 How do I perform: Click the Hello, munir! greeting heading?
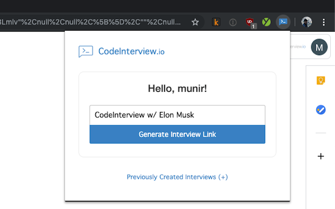click(x=177, y=88)
